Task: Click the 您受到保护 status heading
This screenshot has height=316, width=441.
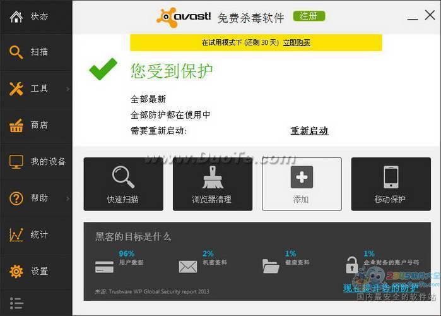Action: click(172, 71)
